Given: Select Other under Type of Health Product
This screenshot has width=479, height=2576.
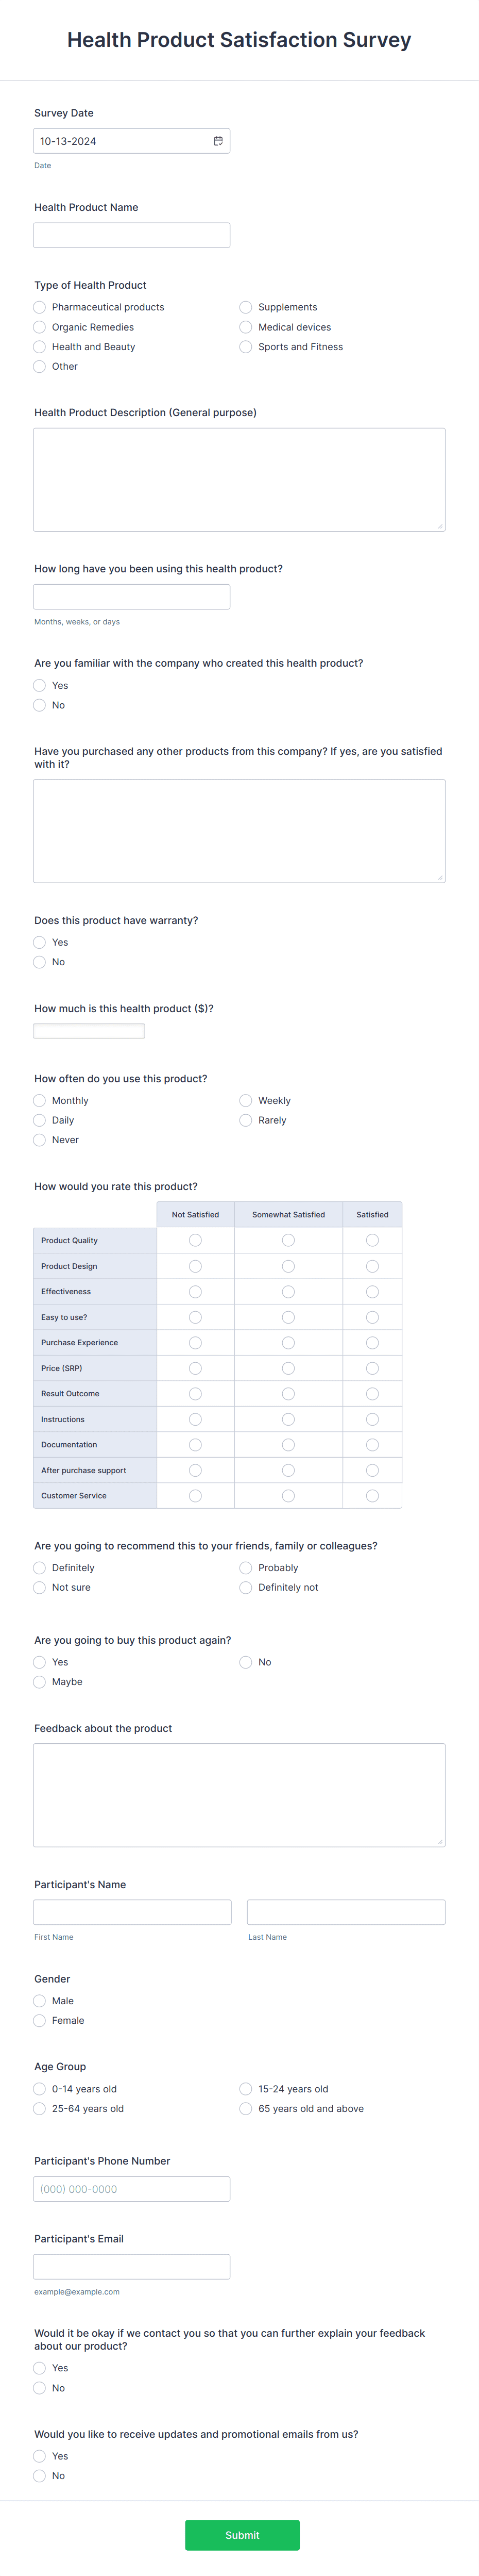Looking at the screenshot, I should 39,366.
